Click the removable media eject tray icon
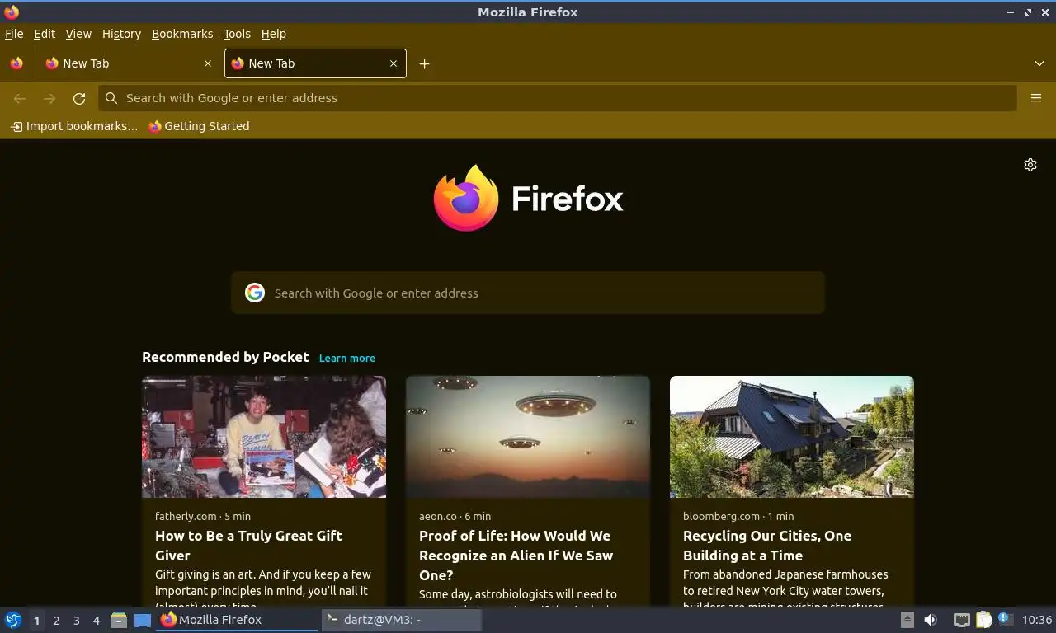Image resolution: width=1056 pixels, height=633 pixels. tap(907, 620)
